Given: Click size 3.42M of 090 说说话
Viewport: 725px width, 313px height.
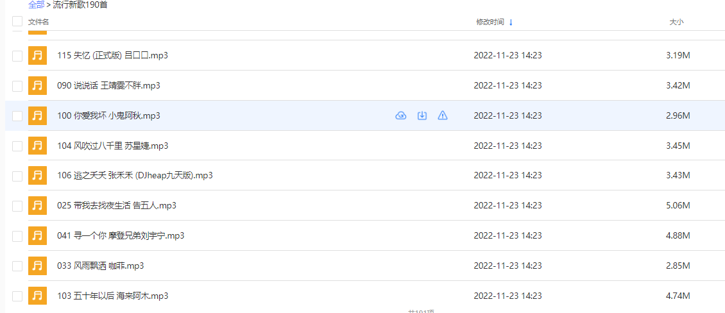Looking at the screenshot, I should coord(678,85).
